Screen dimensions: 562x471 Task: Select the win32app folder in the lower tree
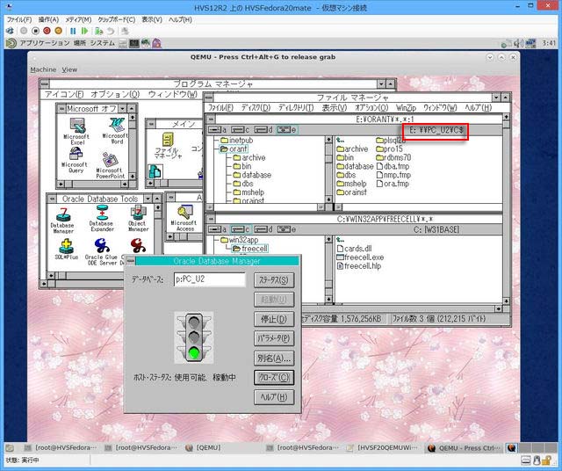coord(239,240)
